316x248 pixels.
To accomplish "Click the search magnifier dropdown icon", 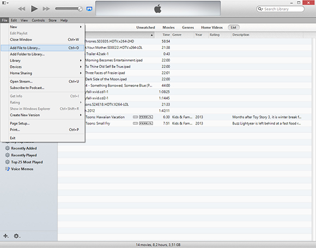I will click(x=260, y=9).
